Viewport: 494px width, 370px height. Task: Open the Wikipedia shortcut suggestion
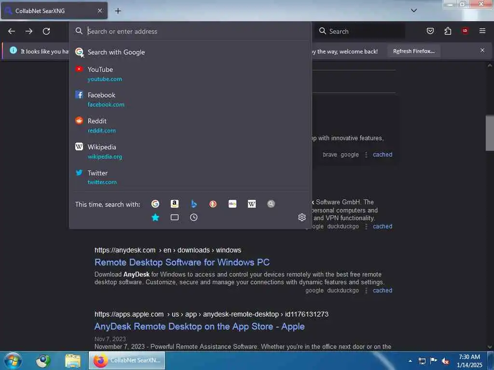190,151
